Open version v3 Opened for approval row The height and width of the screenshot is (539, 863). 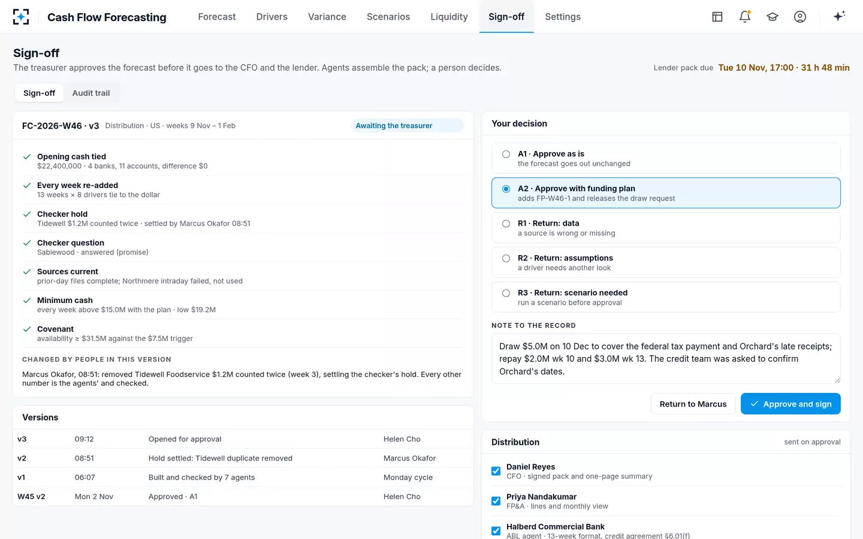pyautogui.click(x=243, y=439)
